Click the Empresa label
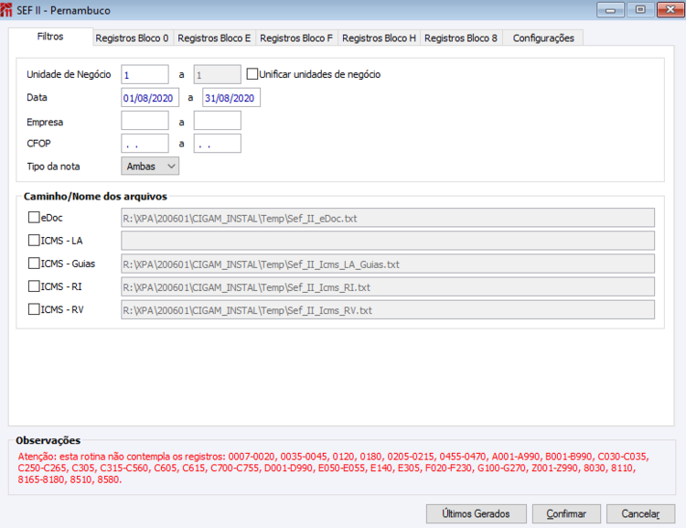Image resolution: width=686 pixels, height=528 pixels. tap(45, 122)
